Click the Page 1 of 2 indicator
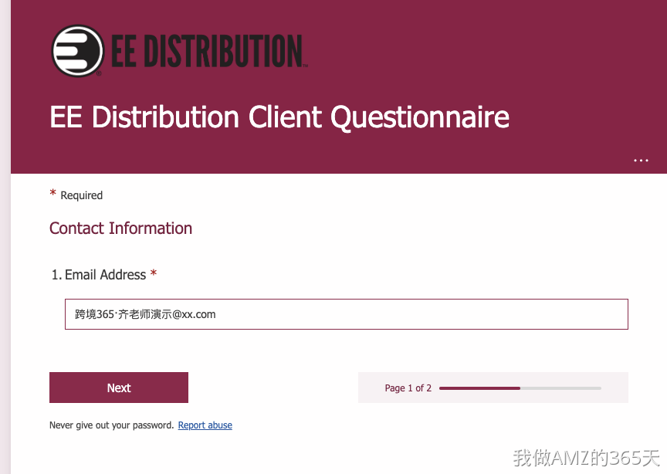 point(408,388)
